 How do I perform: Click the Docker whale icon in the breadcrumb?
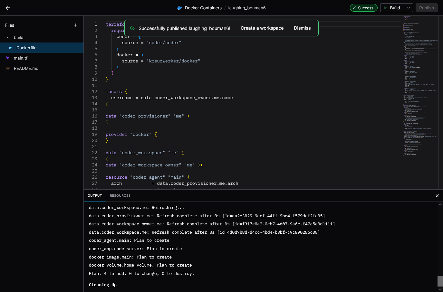click(180, 8)
